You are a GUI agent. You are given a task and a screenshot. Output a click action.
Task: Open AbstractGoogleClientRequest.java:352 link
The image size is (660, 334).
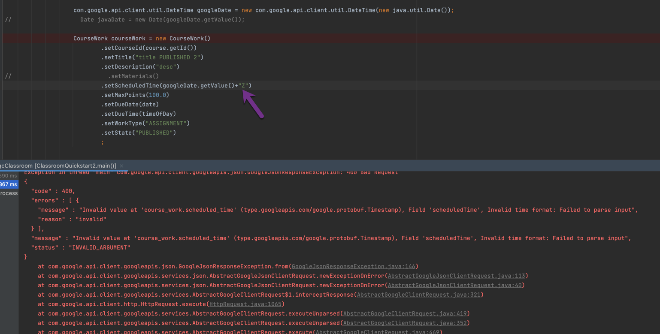[405, 323]
